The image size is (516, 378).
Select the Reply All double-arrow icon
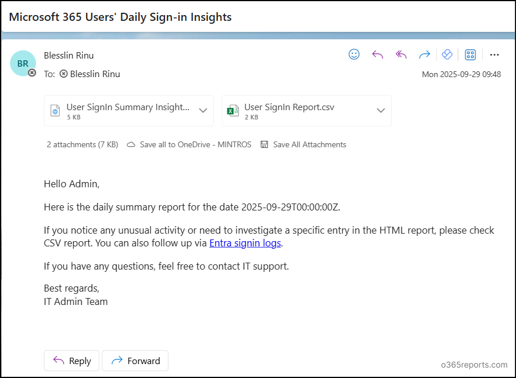point(400,54)
